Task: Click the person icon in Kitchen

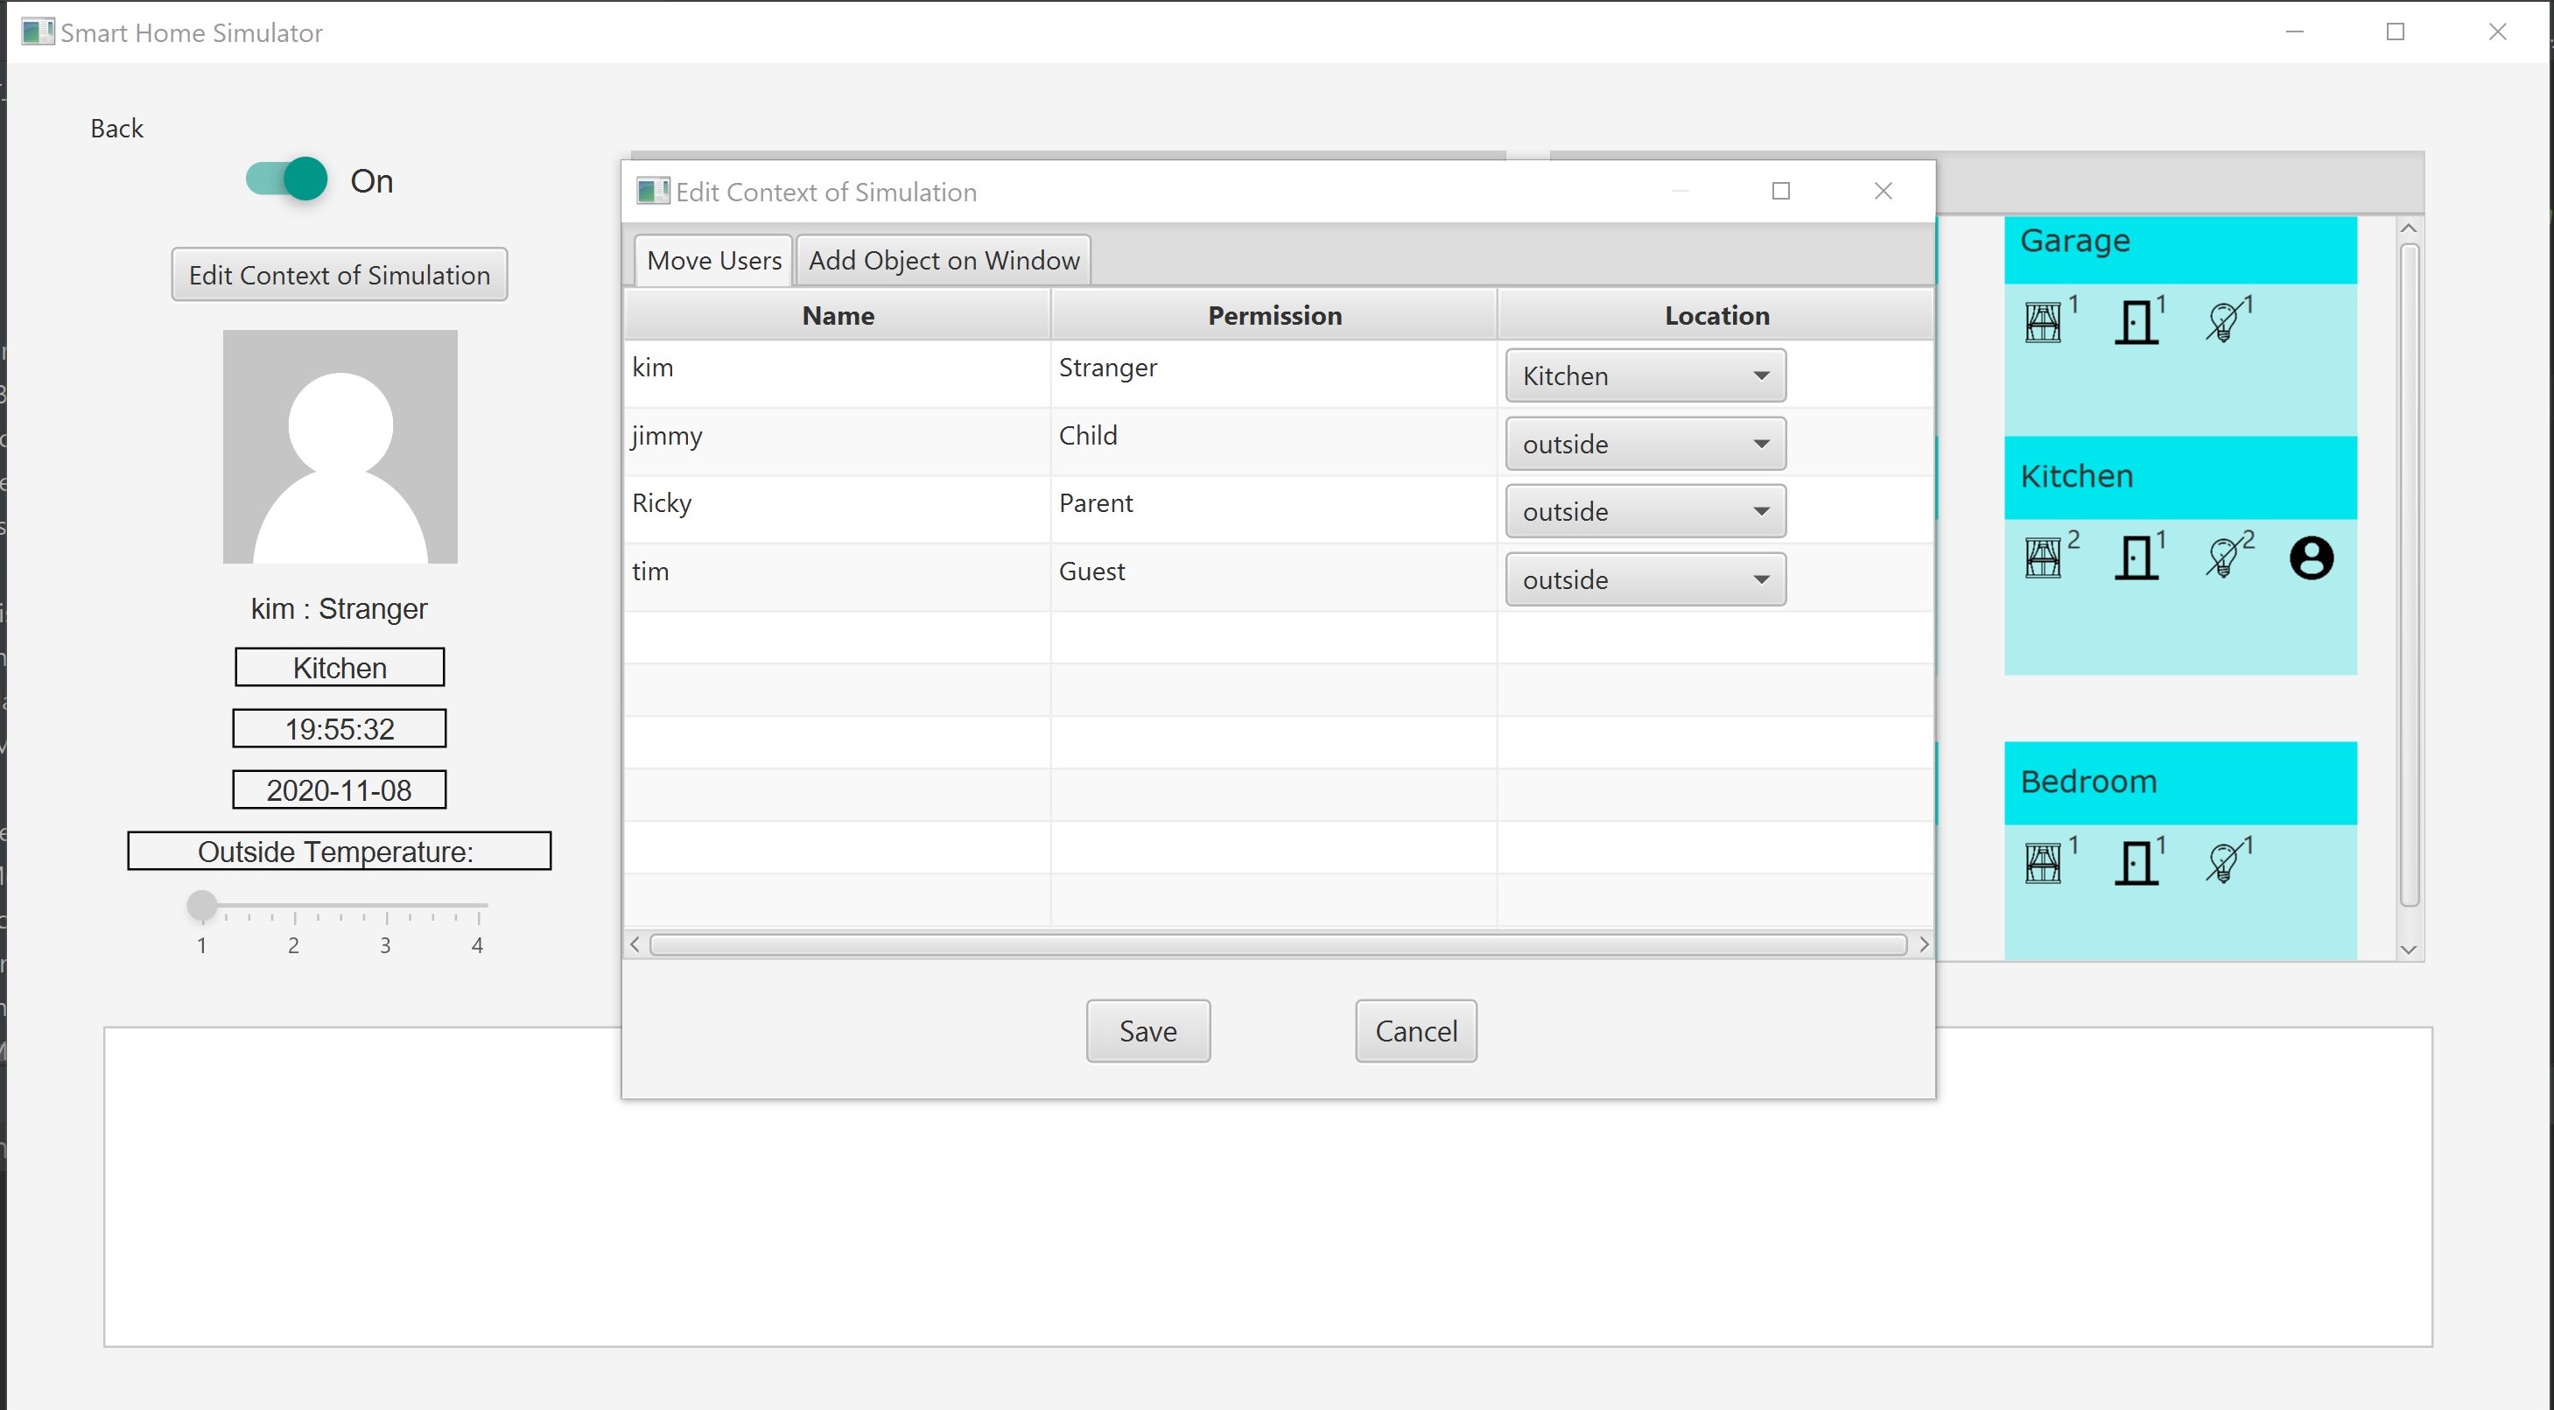Action: pos(2311,558)
